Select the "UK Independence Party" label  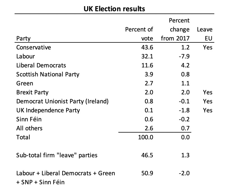coord(48,110)
